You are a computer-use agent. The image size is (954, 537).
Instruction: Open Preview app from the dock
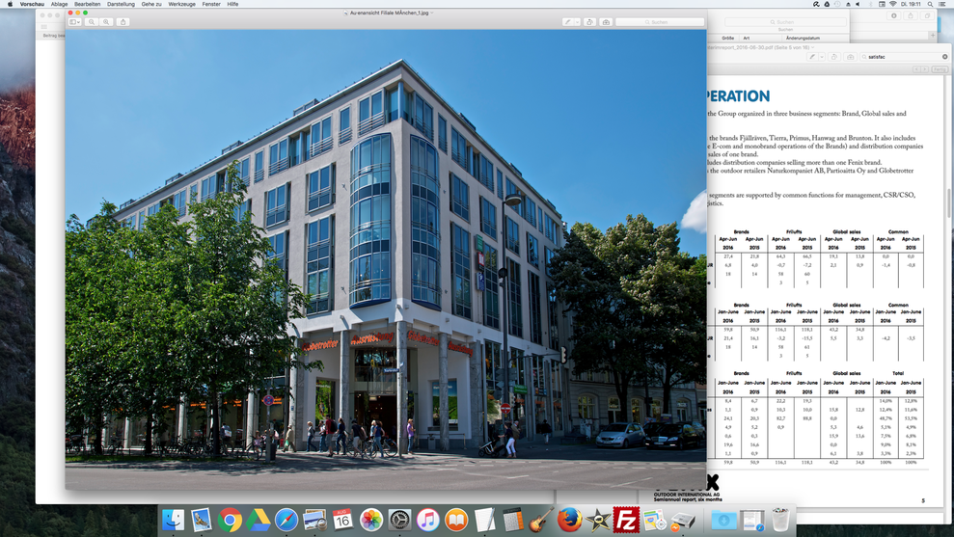click(314, 520)
